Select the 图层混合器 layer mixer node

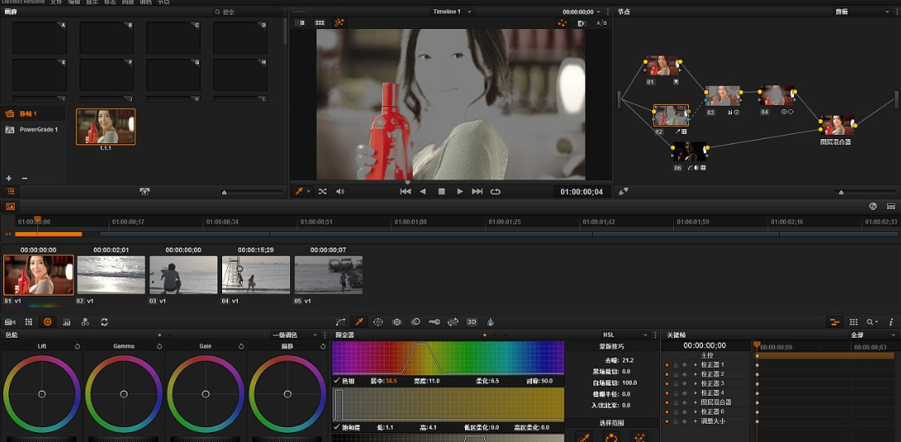click(836, 125)
